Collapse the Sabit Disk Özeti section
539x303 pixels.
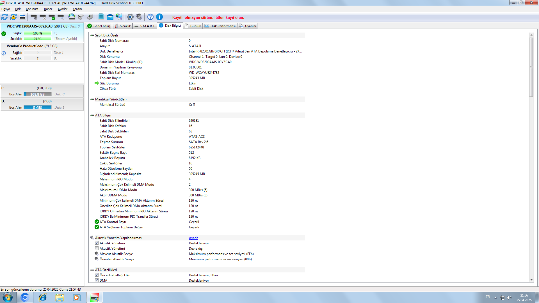[x=92, y=35]
